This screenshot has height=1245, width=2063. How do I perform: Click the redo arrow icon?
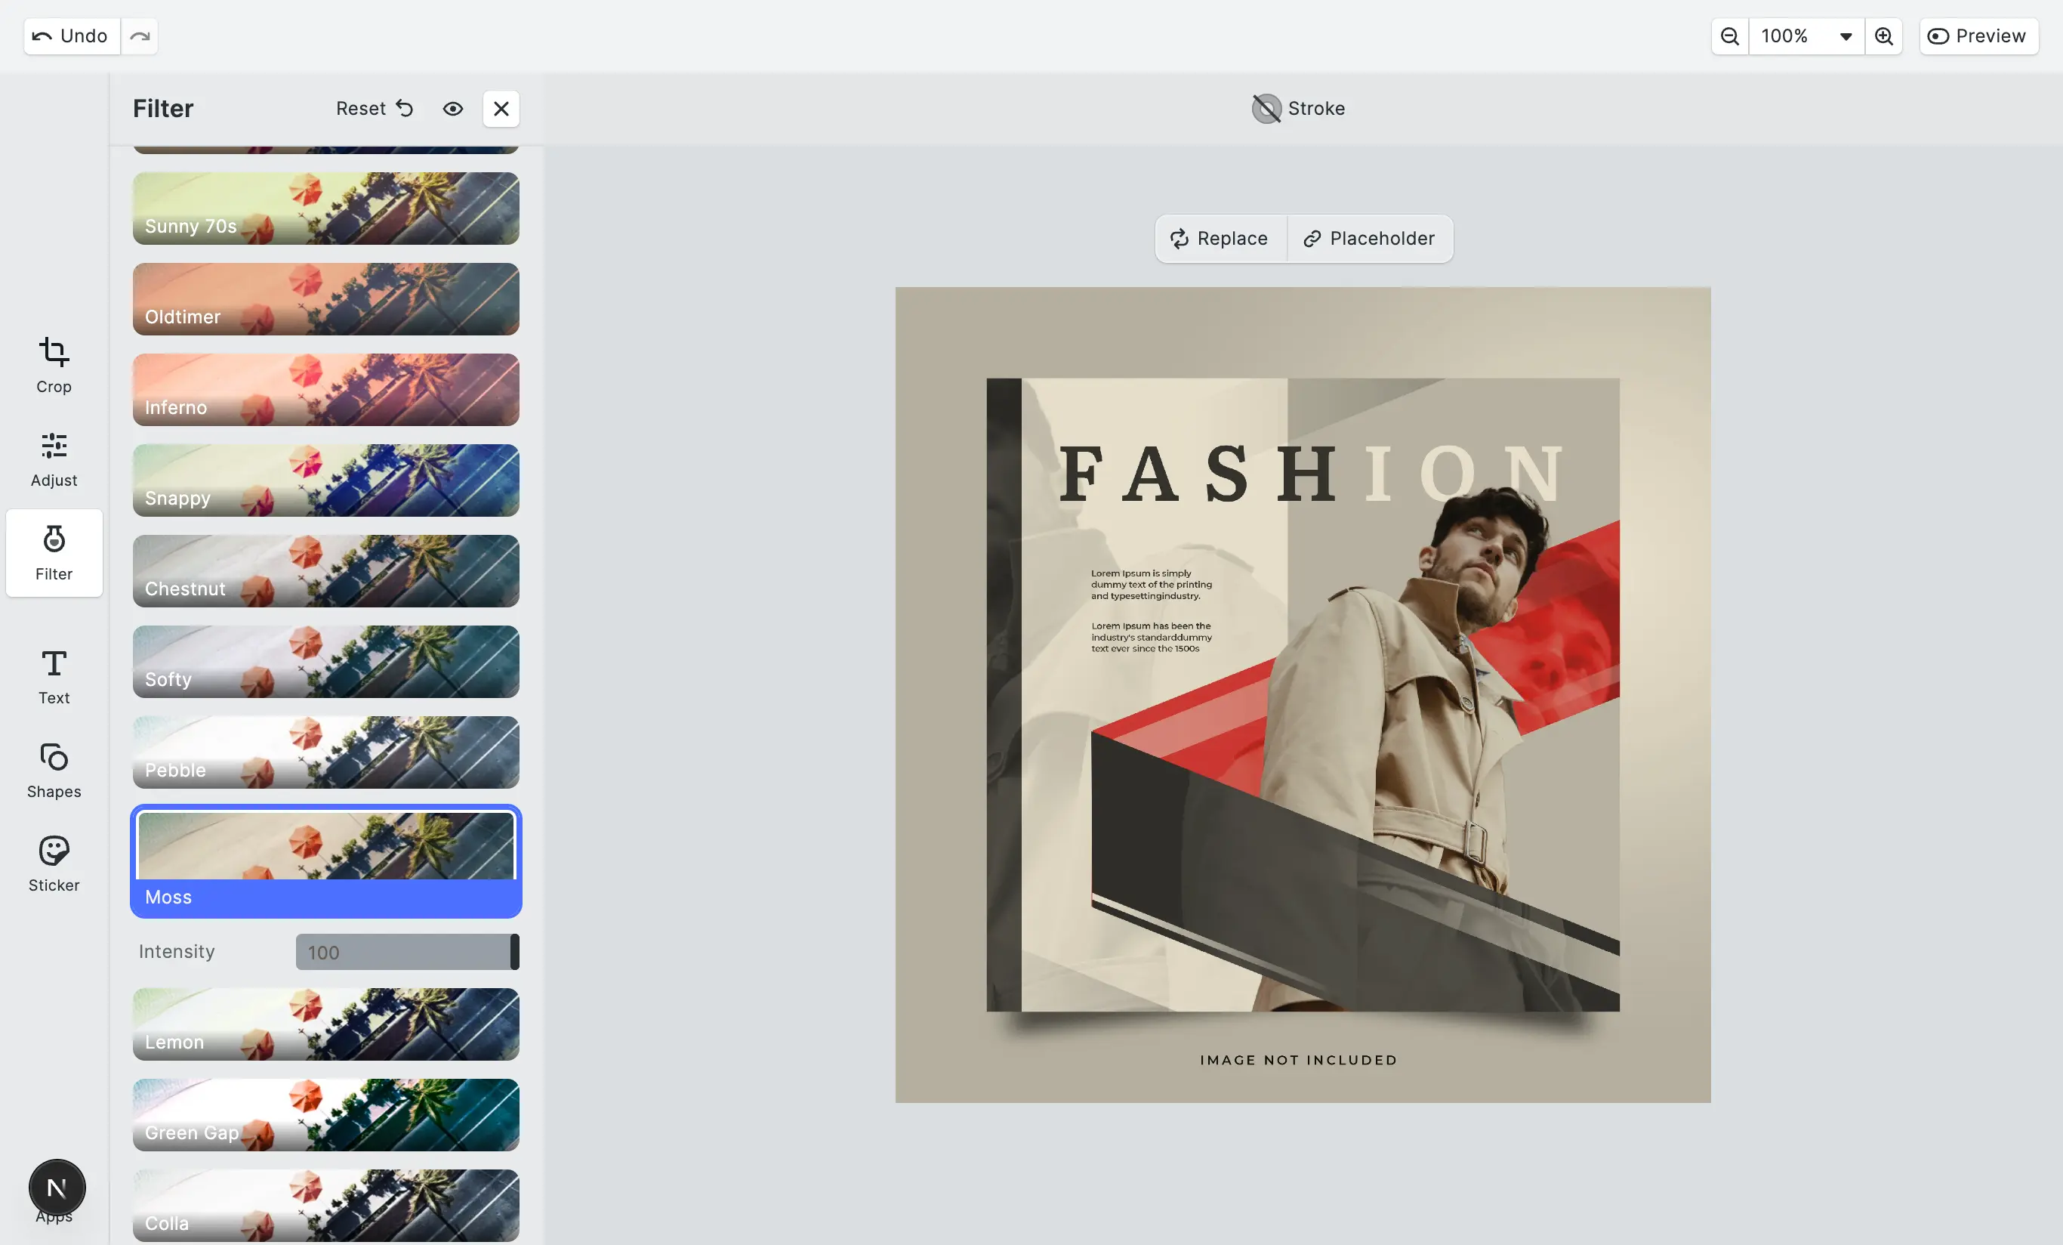[x=140, y=36]
